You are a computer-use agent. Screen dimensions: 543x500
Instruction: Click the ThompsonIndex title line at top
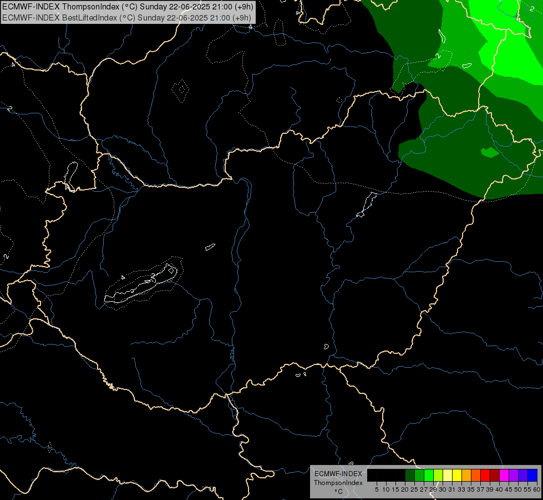click(x=128, y=7)
